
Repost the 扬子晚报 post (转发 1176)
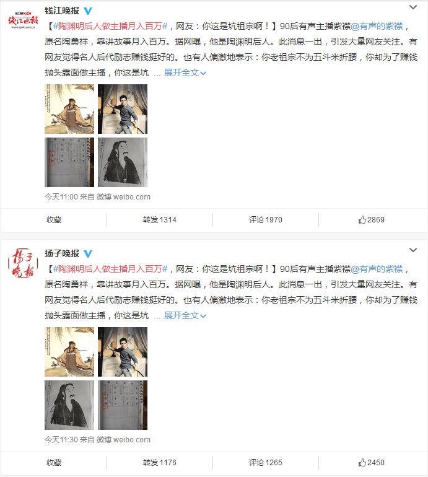160,462
